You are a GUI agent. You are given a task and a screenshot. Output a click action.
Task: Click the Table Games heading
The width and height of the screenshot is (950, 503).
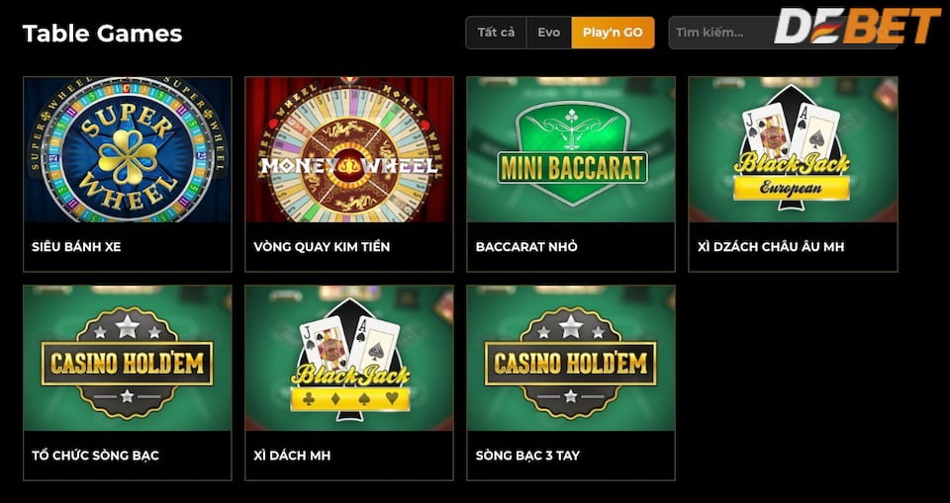point(102,34)
